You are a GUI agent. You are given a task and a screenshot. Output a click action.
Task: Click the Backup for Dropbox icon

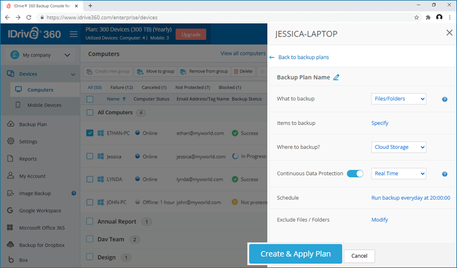click(10, 245)
